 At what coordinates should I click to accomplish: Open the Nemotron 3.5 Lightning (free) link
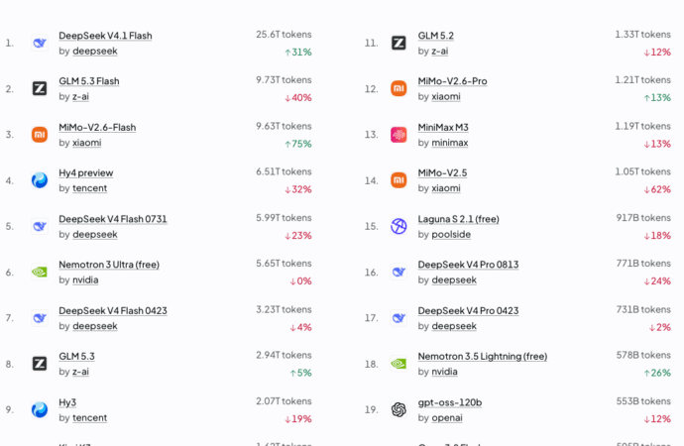(x=483, y=357)
